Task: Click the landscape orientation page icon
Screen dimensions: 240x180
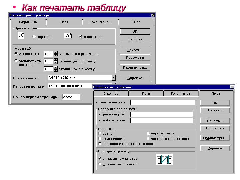Action: (68, 36)
